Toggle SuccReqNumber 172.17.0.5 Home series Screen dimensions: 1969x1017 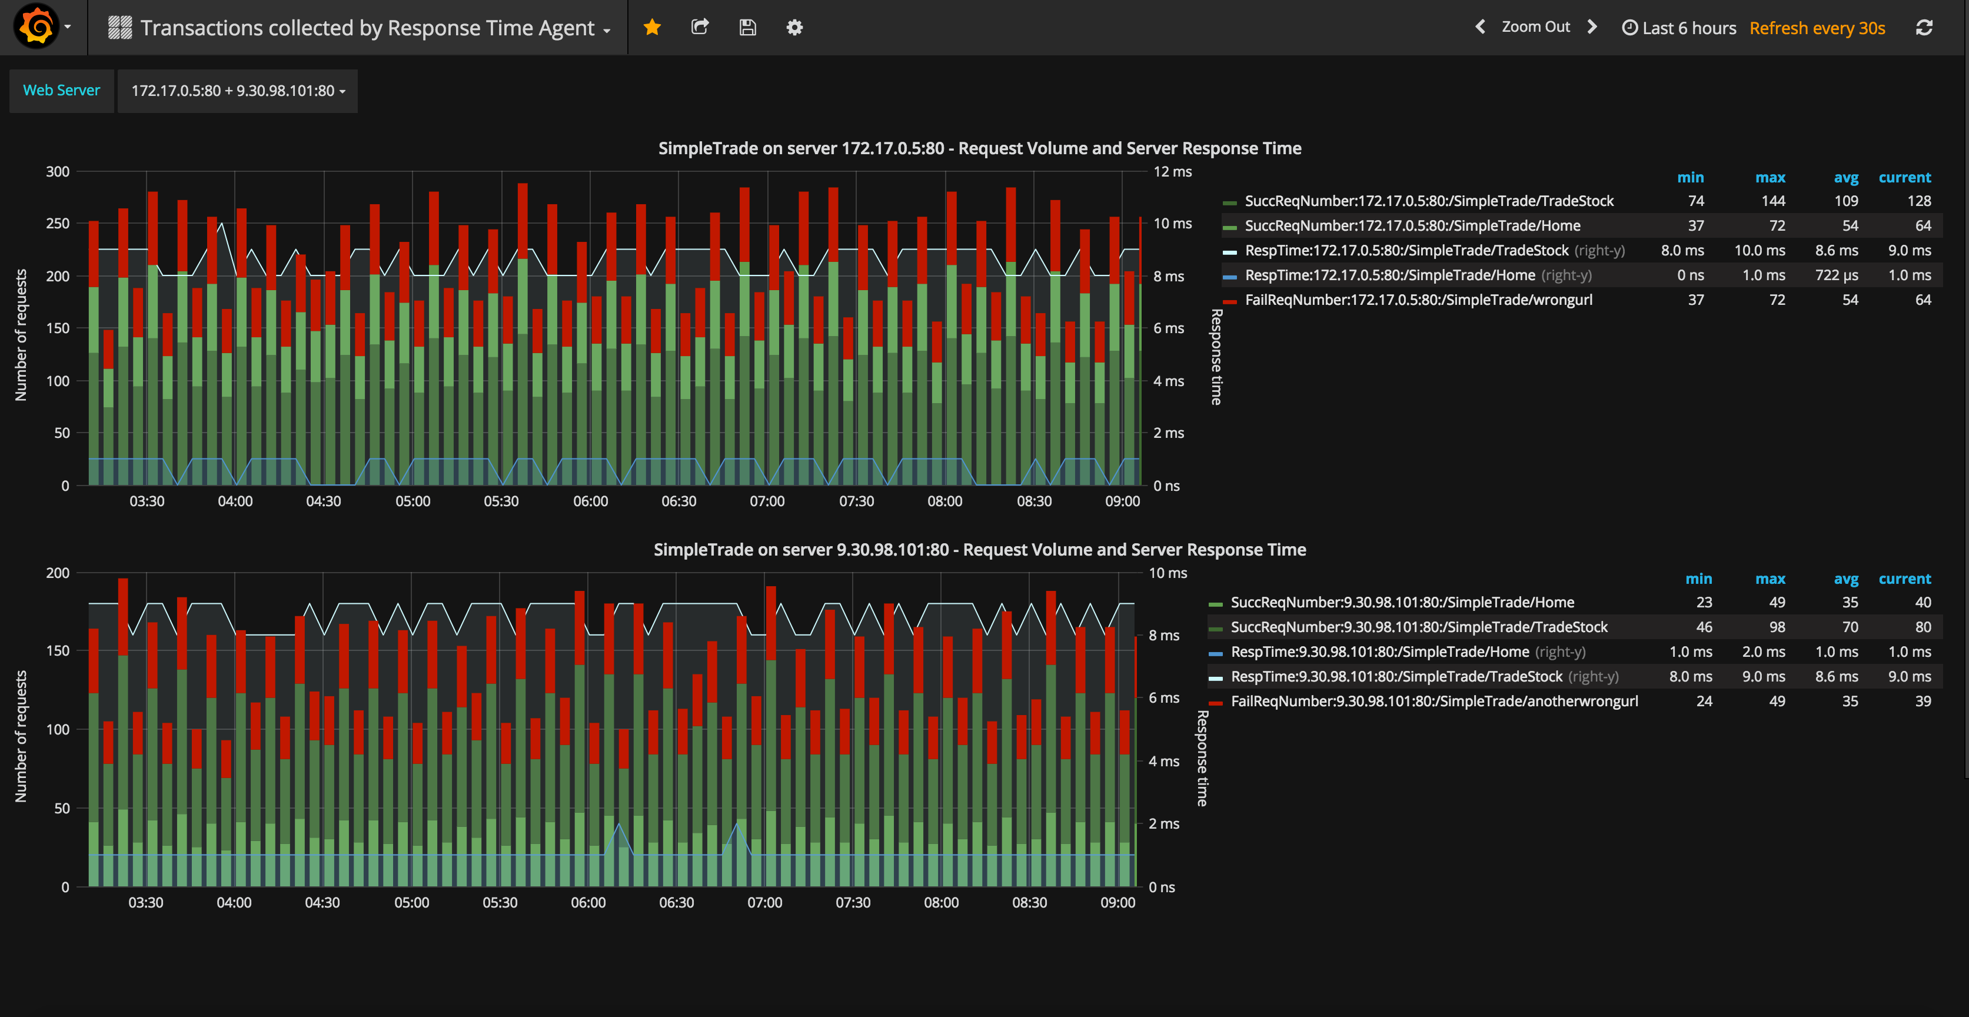1412,225
